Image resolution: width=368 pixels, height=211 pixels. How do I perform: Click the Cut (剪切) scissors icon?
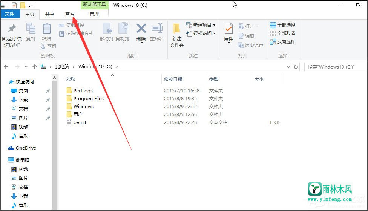click(43, 46)
